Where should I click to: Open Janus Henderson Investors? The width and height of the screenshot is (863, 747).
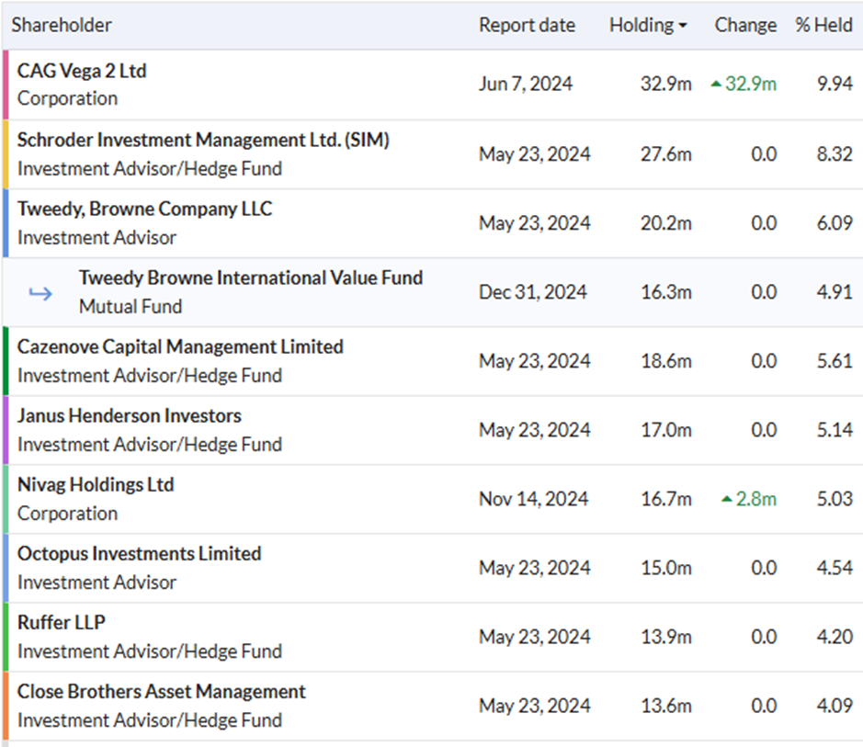pyautogui.click(x=130, y=416)
